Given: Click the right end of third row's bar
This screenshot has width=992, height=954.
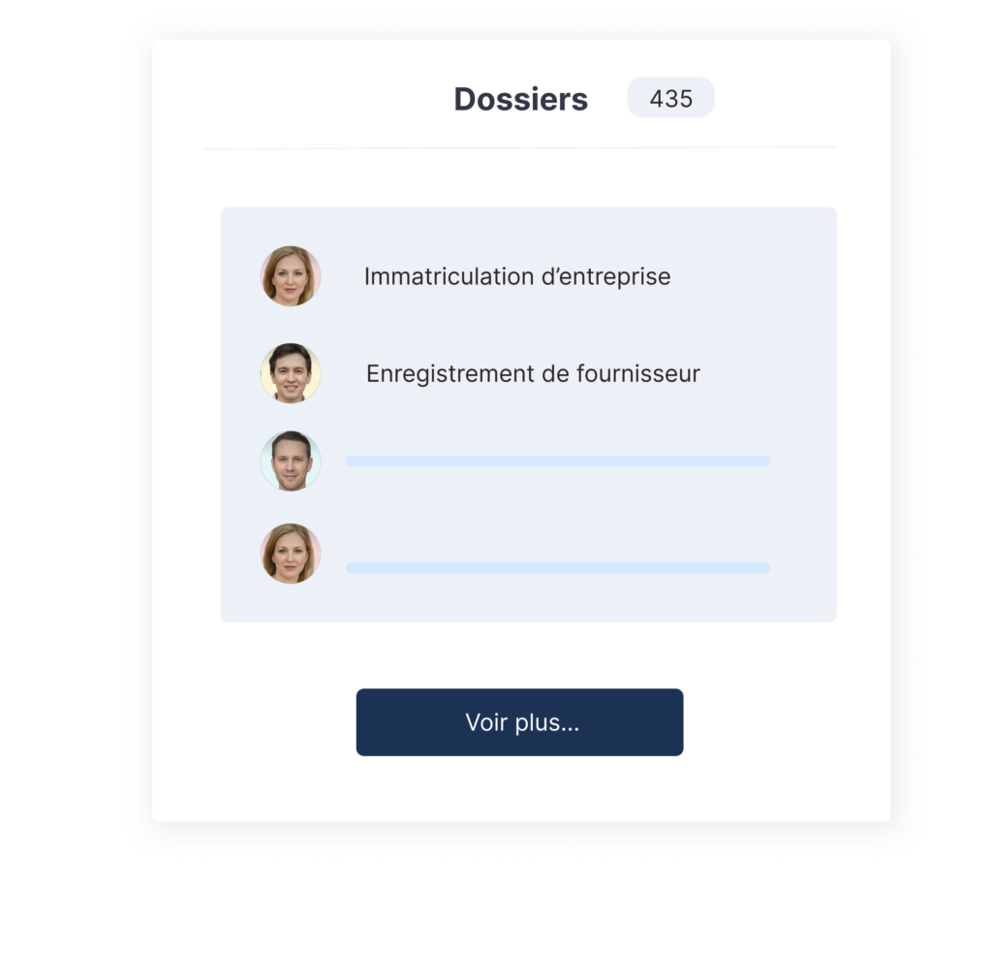Looking at the screenshot, I should coord(763,461).
